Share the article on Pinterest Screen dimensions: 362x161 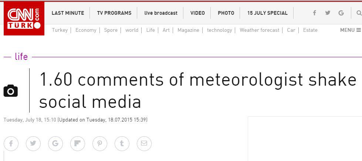click(x=100, y=144)
